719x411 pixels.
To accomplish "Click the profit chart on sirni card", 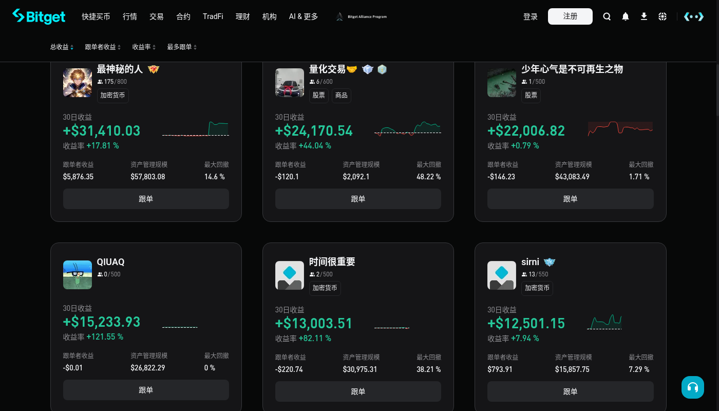I will [605, 322].
